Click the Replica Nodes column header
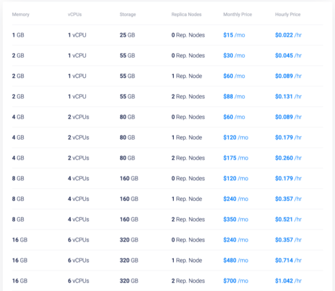Viewport: 335px width, 291px height. [x=186, y=14]
